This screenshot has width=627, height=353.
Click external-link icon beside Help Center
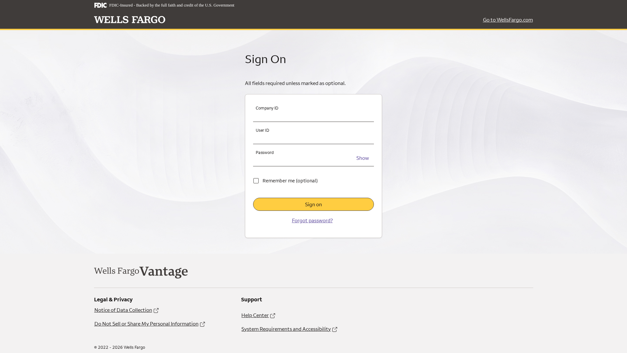[x=273, y=316]
